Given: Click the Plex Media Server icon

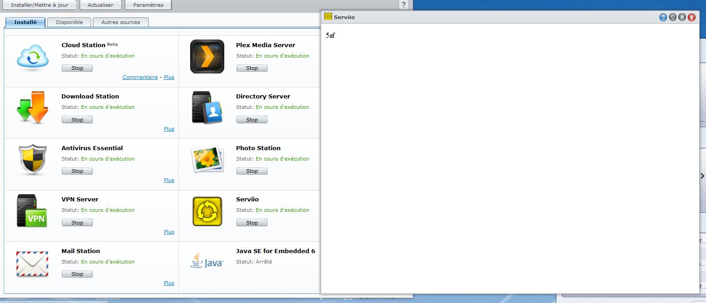Looking at the screenshot, I should pos(207,56).
